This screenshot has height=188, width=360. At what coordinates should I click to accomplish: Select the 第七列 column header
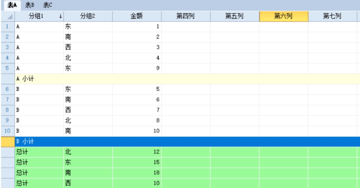click(333, 16)
